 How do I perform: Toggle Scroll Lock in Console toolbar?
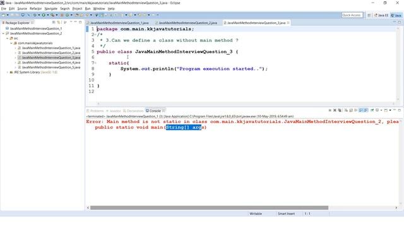(x=351, y=110)
